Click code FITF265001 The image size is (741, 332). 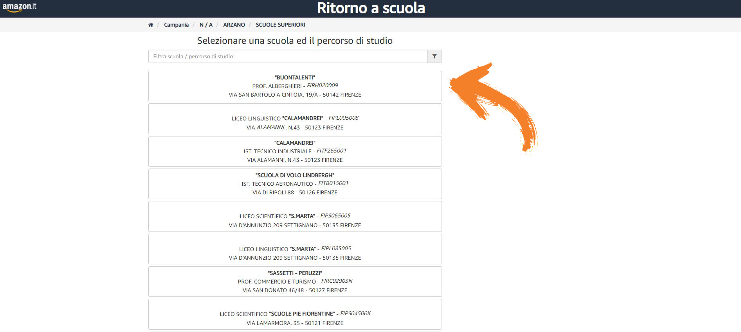tap(331, 151)
